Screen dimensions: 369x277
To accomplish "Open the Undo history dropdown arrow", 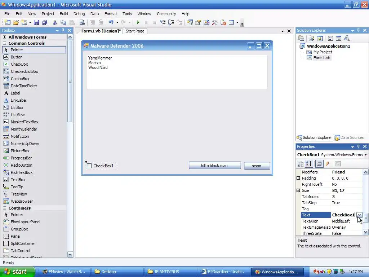I will coord(117,22).
